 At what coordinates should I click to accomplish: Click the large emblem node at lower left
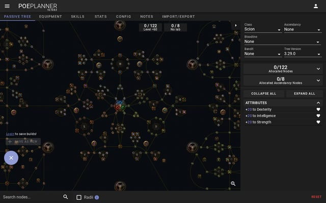[48, 147]
